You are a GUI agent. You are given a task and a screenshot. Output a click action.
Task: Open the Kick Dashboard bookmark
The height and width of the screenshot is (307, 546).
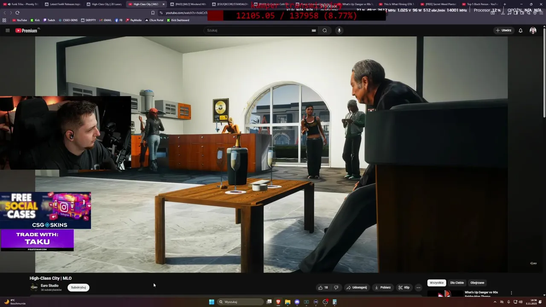(178, 20)
